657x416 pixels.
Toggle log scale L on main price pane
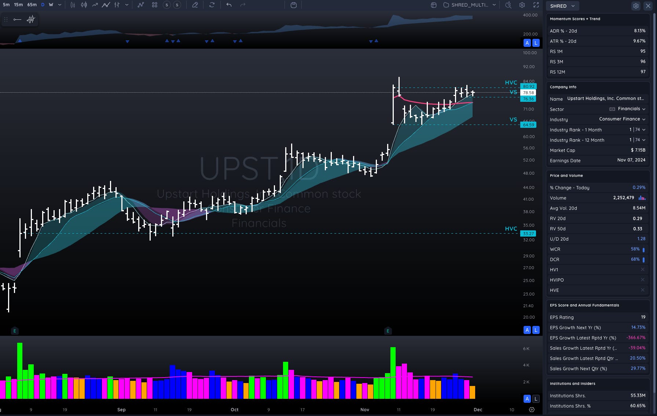coord(536,330)
